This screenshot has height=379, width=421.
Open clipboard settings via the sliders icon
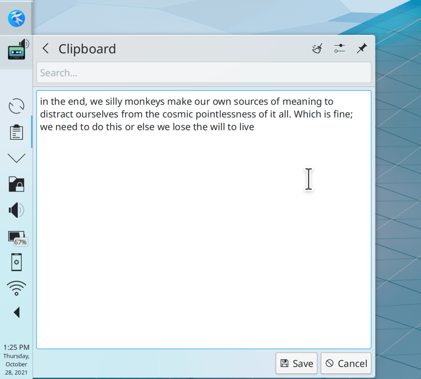tap(339, 49)
